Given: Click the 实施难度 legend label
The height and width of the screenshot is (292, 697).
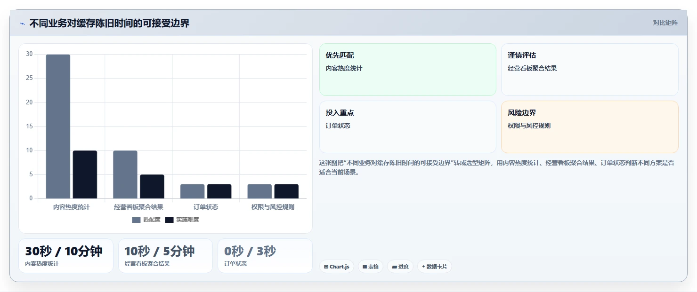Looking at the screenshot, I should [187, 220].
